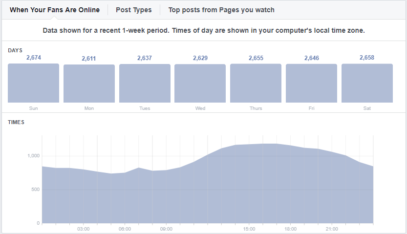The width and height of the screenshot is (407, 234).
Task: Click the 18:00 time axis label
Action: tap(290, 229)
